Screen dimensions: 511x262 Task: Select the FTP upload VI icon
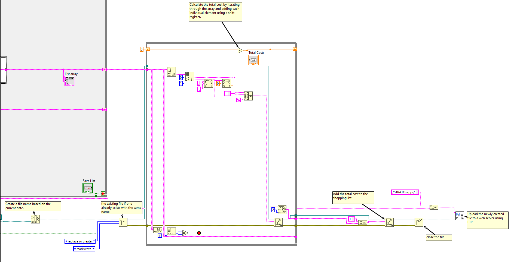click(x=460, y=216)
